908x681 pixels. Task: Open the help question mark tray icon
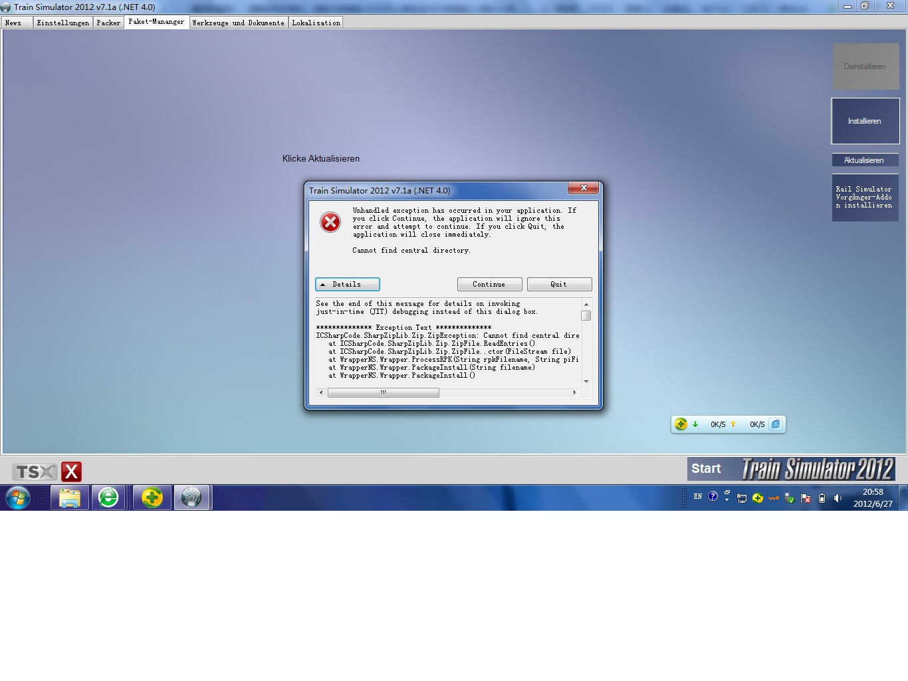click(713, 496)
